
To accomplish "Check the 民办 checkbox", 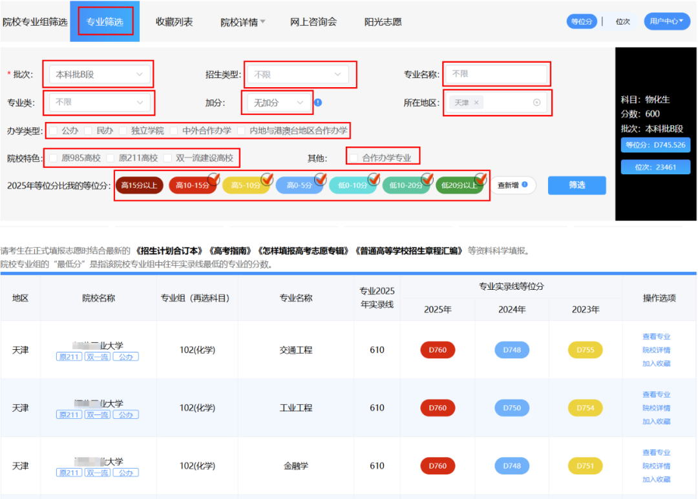I will [x=88, y=131].
